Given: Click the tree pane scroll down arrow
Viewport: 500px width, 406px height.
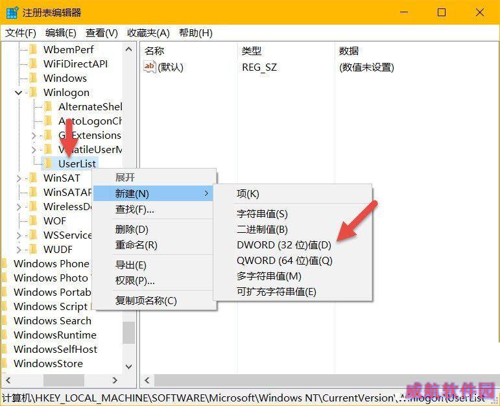Looking at the screenshot, I should pos(129,367).
